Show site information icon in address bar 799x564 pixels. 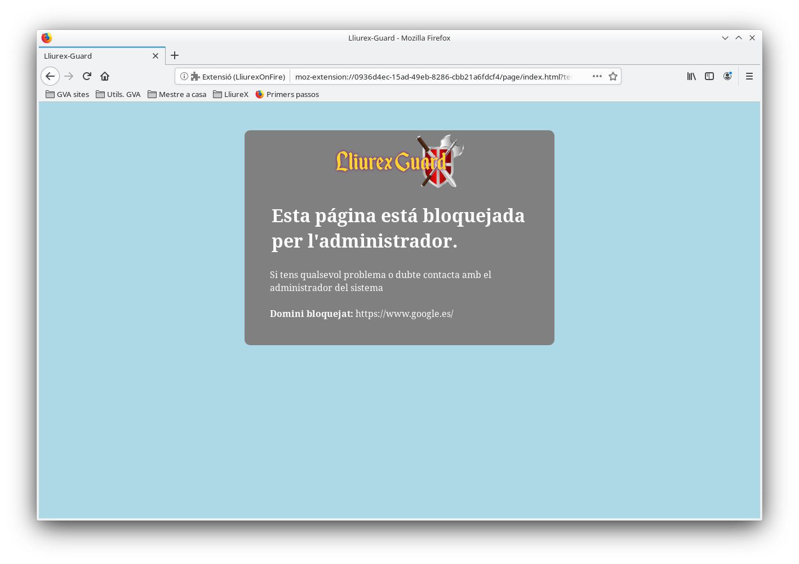tap(184, 76)
